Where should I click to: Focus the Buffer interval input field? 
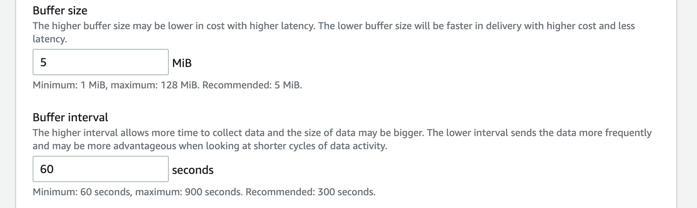pyautogui.click(x=100, y=169)
